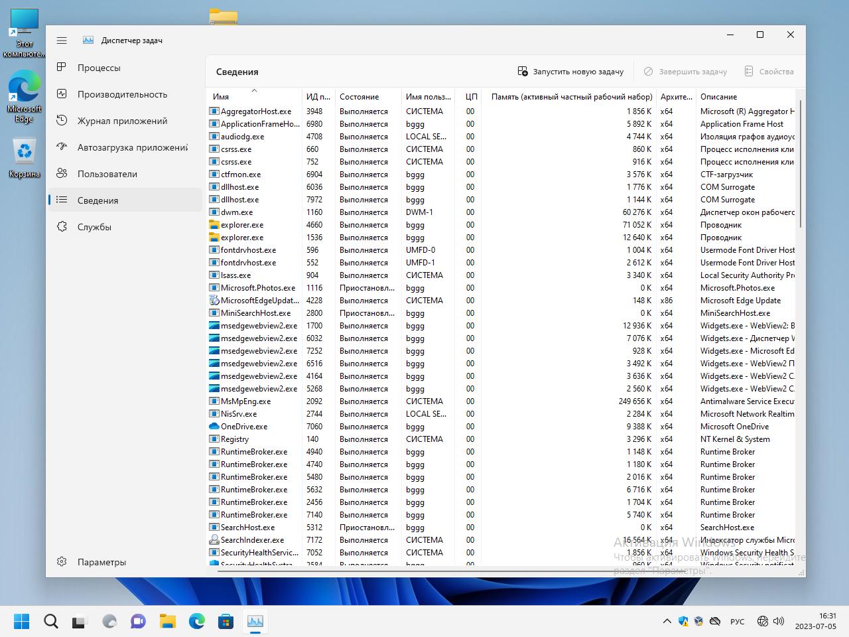
Task: Click the Services puzzle icon
Action: click(x=62, y=227)
